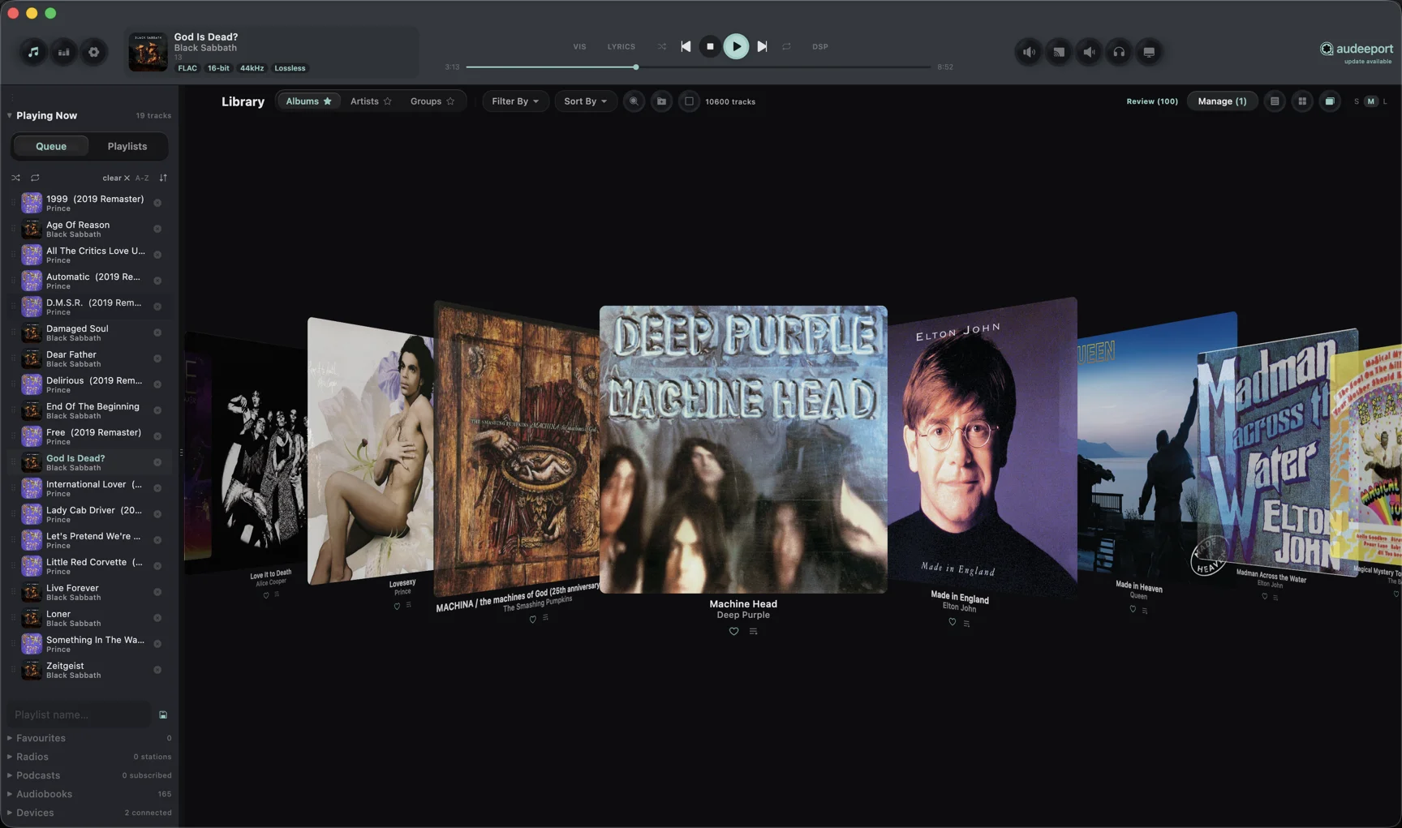Screen dimensions: 1402x828
Task: Click options dot for Damaged Soul
Action: click(x=157, y=332)
